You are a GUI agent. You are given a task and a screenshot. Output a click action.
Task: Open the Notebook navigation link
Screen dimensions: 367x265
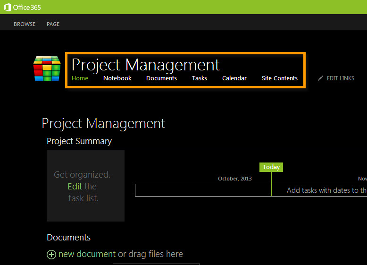coord(117,78)
